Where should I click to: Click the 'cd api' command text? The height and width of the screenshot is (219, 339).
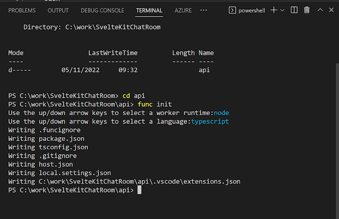133,96
